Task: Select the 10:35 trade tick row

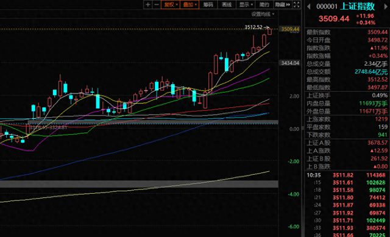Action: point(347,175)
